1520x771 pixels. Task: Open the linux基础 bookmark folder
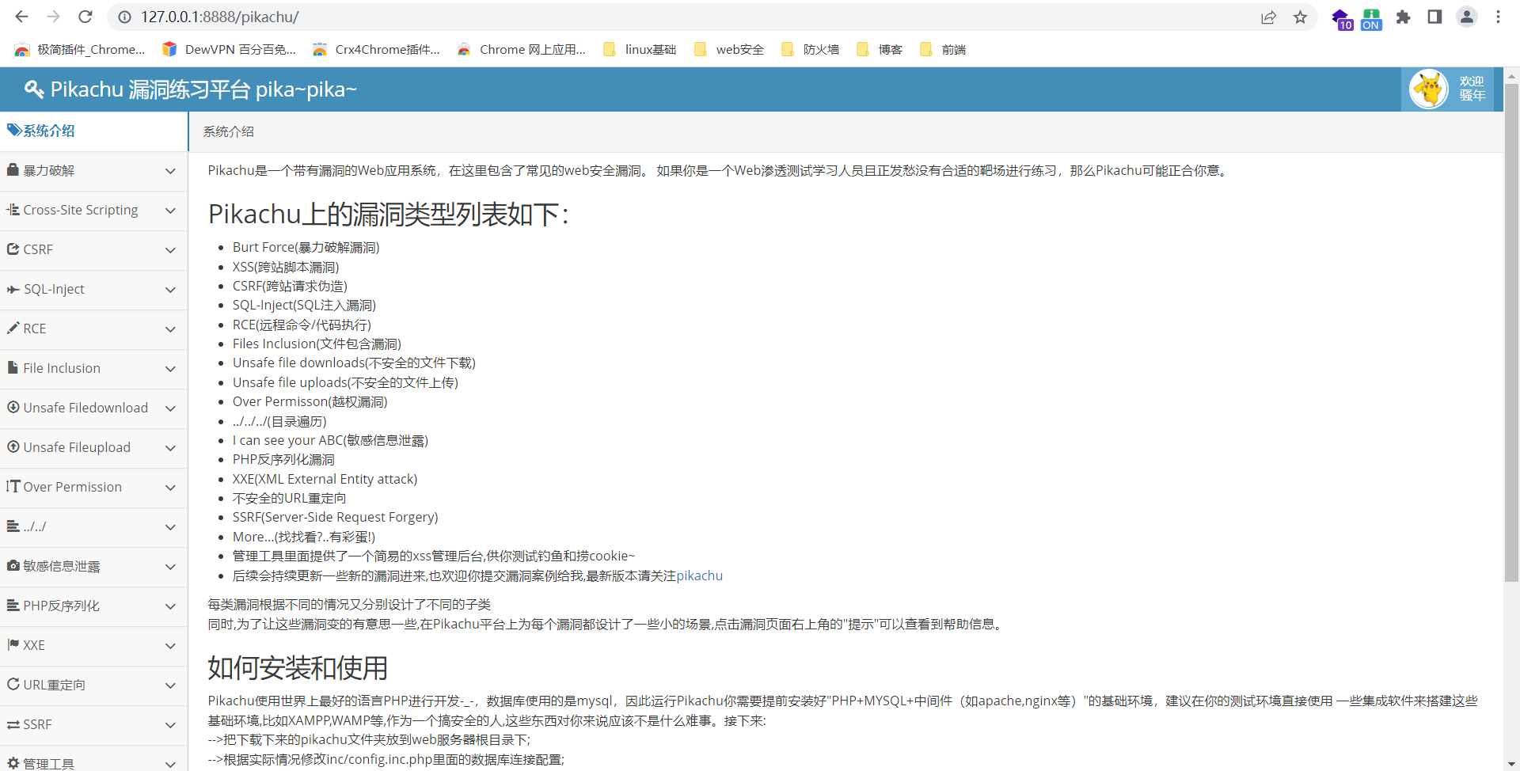(x=639, y=49)
